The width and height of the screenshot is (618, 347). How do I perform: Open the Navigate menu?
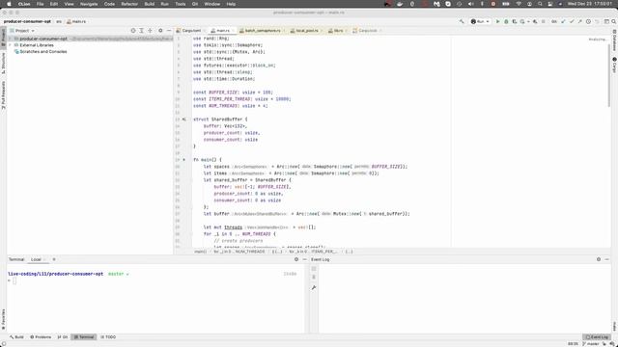point(89,4)
